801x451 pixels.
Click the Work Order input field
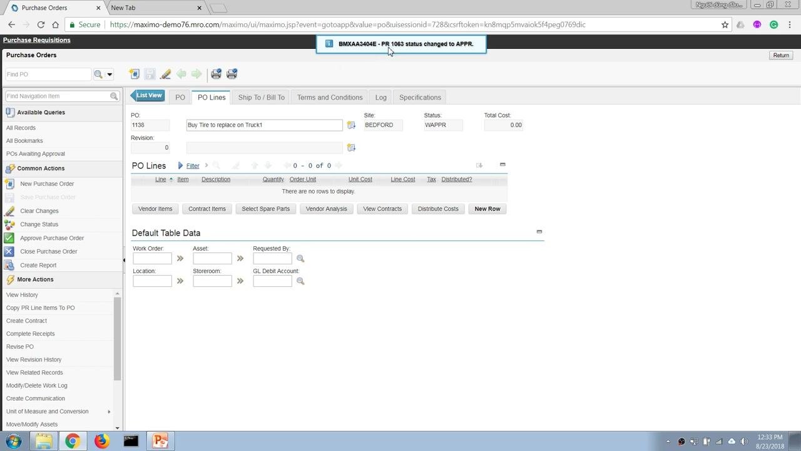152,259
